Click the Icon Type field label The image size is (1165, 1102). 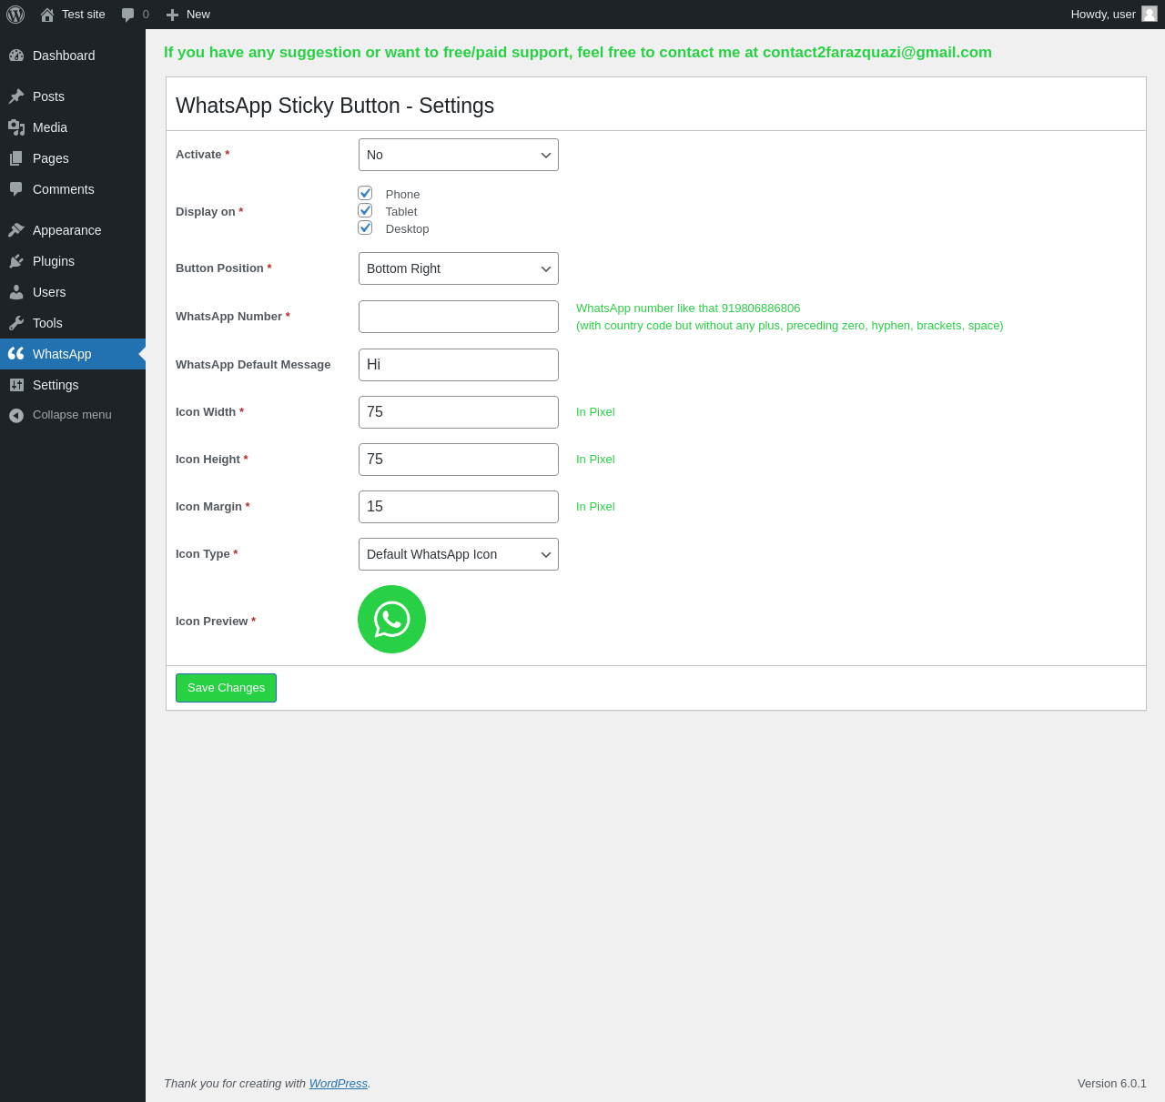pos(207,554)
